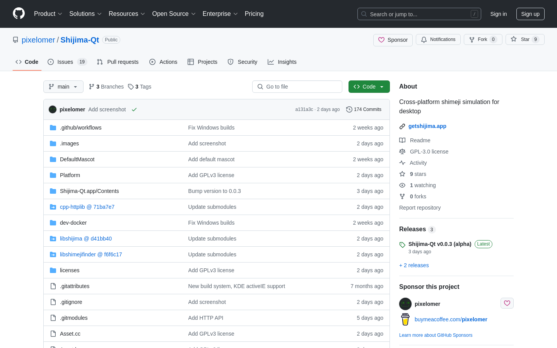Click the .images folder icon
This screenshot has width=557, height=348.
pos(53,143)
